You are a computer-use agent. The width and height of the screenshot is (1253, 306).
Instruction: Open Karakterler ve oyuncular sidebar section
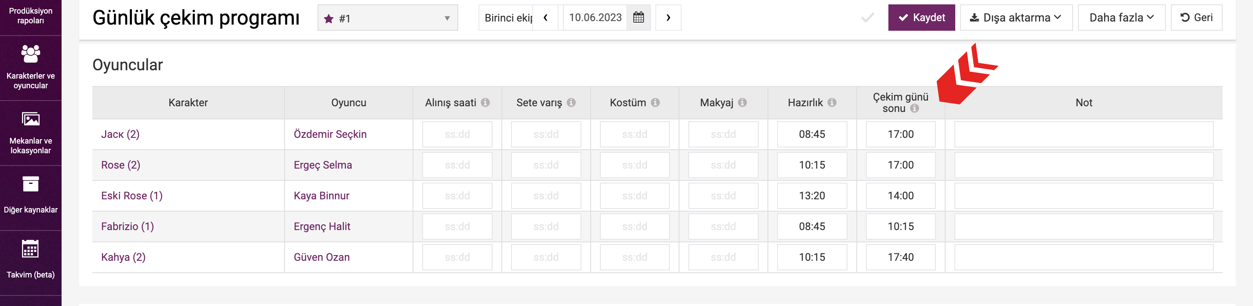pos(31,68)
